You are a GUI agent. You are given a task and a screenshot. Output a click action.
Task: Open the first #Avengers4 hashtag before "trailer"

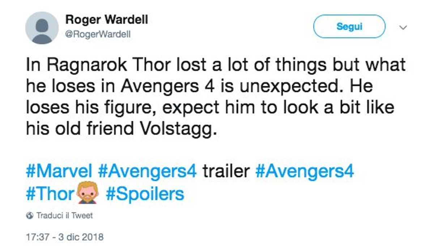147,171
